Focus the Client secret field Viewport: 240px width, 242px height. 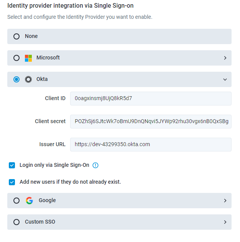151,121
